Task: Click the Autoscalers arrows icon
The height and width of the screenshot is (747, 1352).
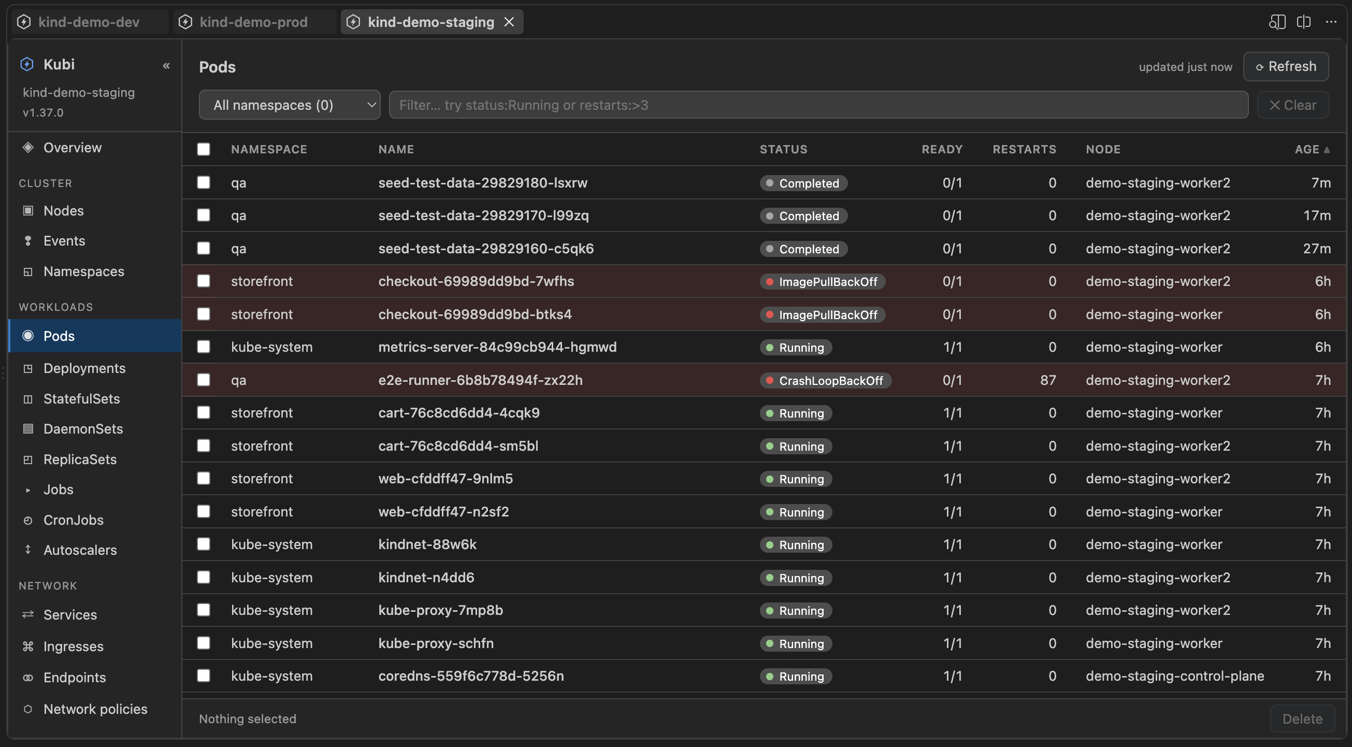Action: [x=28, y=550]
